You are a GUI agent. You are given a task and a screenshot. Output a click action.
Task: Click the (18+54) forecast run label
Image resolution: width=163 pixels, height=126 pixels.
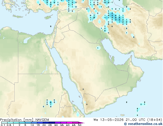tap(155, 120)
